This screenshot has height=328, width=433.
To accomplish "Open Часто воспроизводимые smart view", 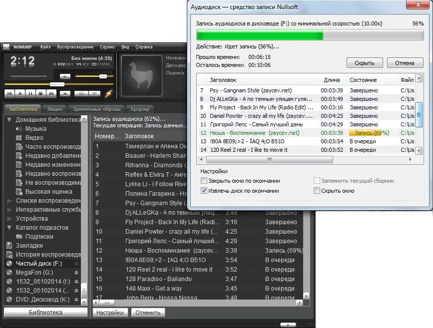I will pyautogui.click(x=48, y=147).
